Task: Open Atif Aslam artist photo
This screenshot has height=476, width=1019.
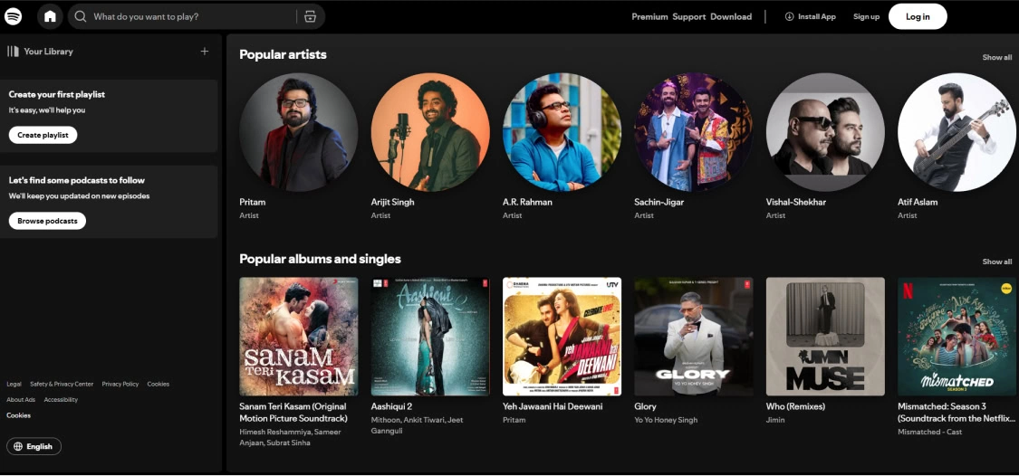Action: pyautogui.click(x=957, y=132)
